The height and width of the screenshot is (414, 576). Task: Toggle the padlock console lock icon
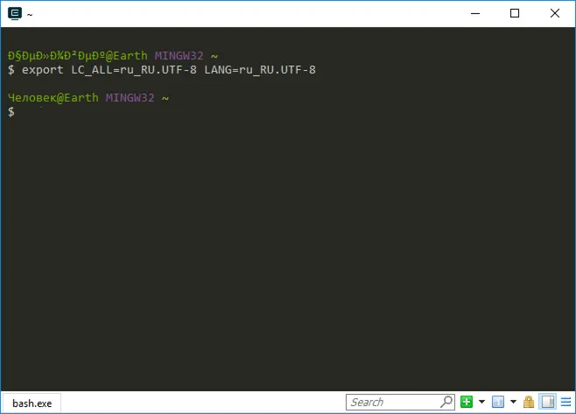click(x=529, y=403)
